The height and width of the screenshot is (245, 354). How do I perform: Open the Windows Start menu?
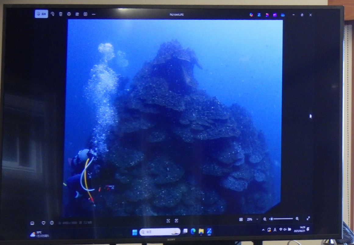(134, 232)
